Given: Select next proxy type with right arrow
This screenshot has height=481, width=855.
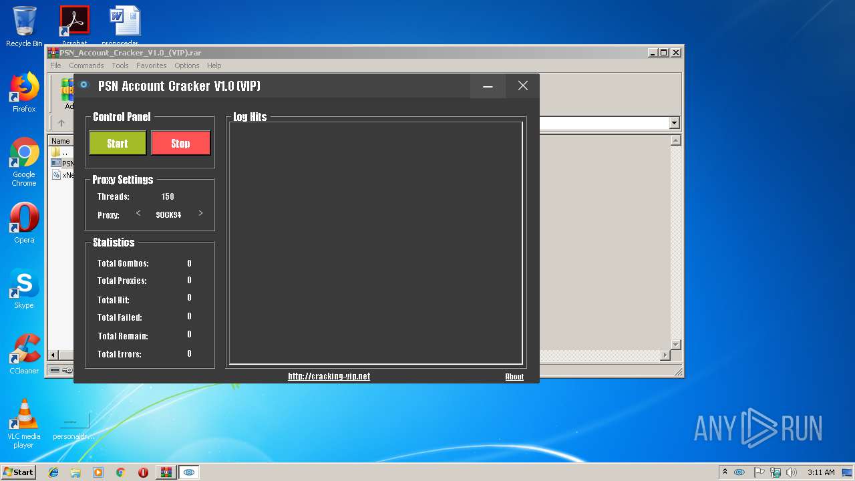Looking at the screenshot, I should click(200, 214).
